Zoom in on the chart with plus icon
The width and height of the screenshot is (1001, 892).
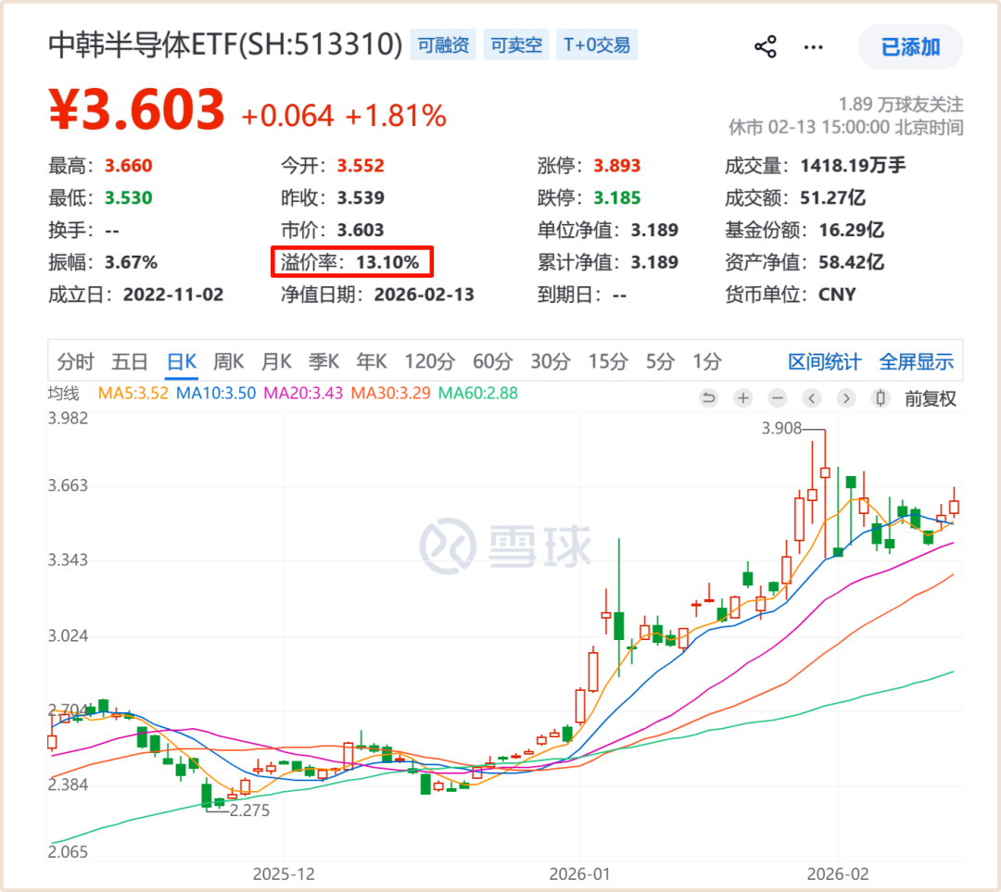742,397
